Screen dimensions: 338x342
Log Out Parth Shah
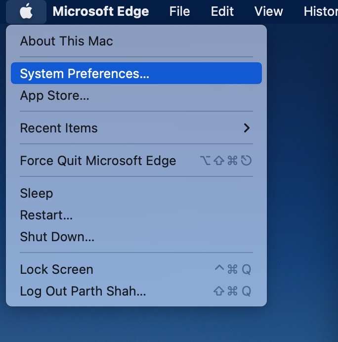(136, 291)
